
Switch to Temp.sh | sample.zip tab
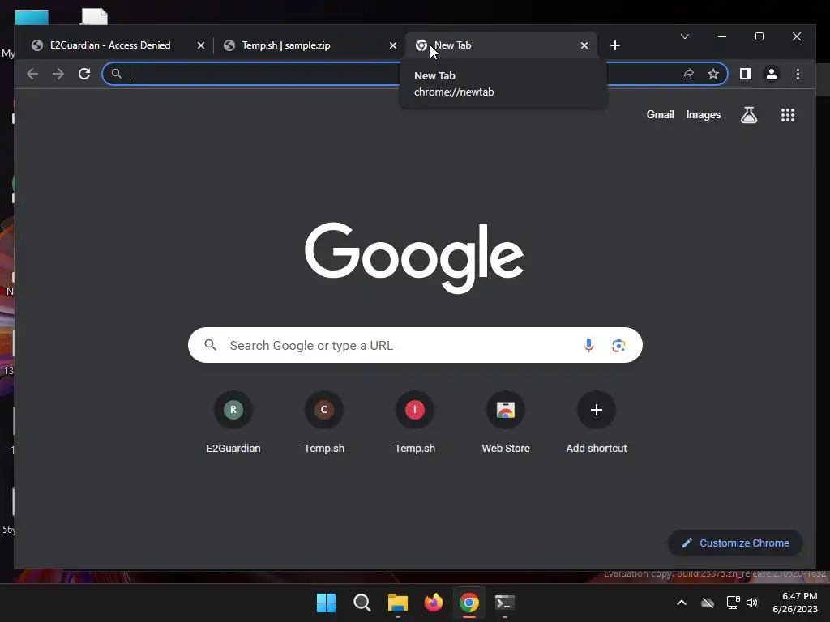(310, 45)
